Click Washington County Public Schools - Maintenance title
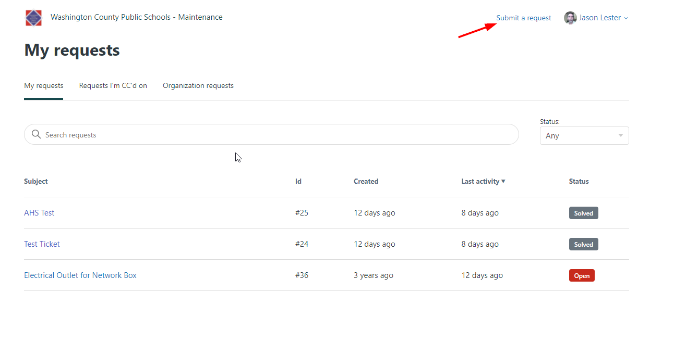674x342 pixels. [x=137, y=17]
